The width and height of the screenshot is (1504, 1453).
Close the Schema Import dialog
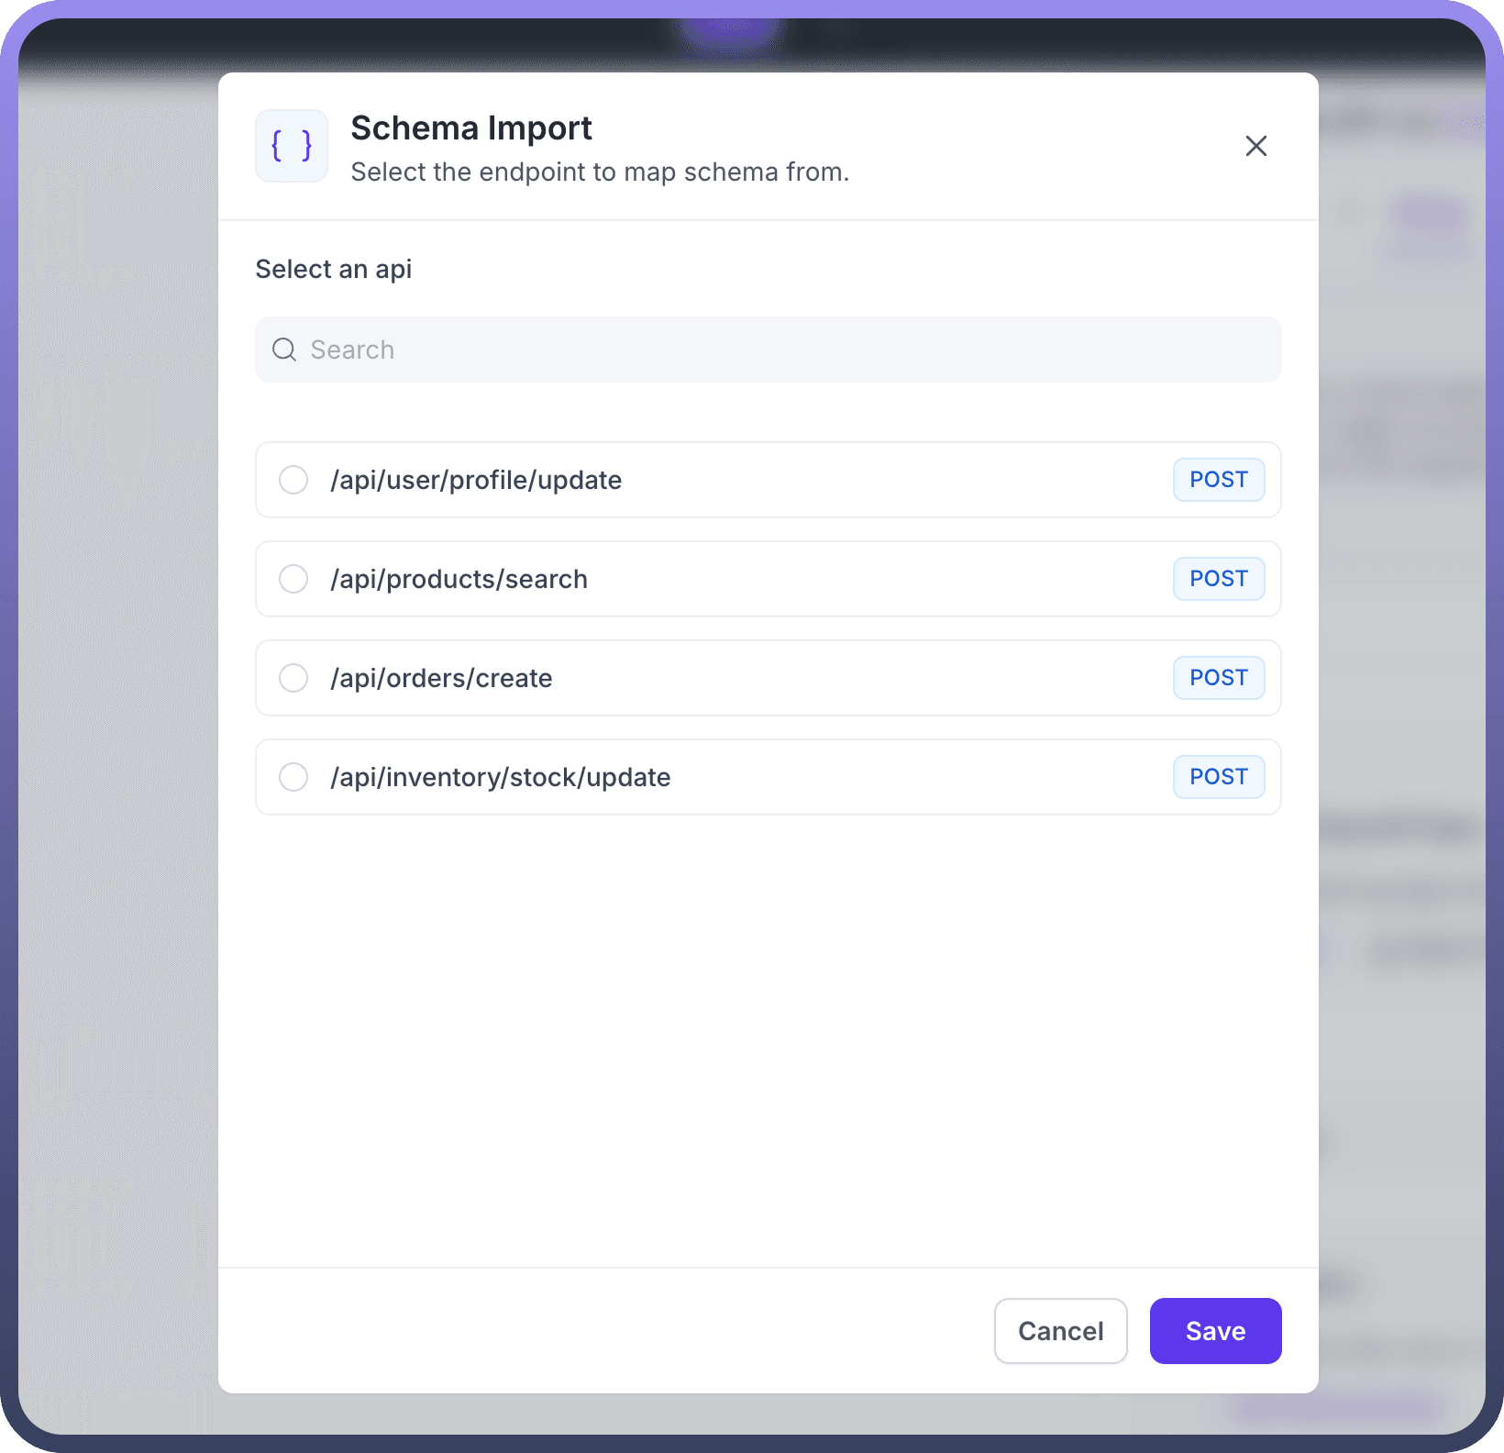(x=1255, y=146)
